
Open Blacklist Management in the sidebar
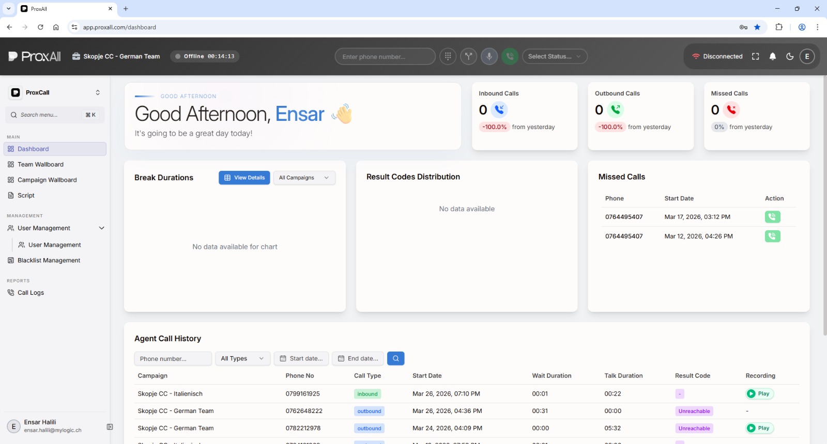[55, 260]
